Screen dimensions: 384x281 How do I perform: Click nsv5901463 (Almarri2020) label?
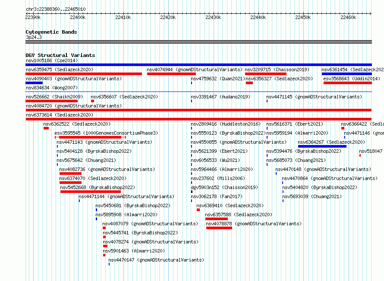pos(134,251)
